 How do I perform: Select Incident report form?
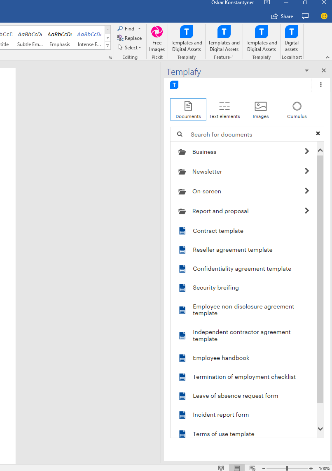tap(243, 415)
